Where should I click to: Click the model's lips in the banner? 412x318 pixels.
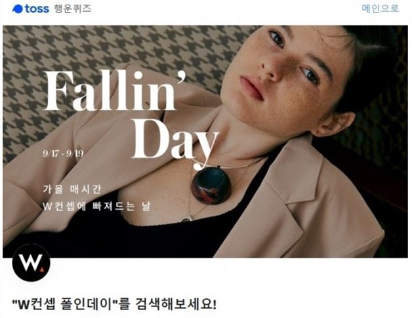251,87
